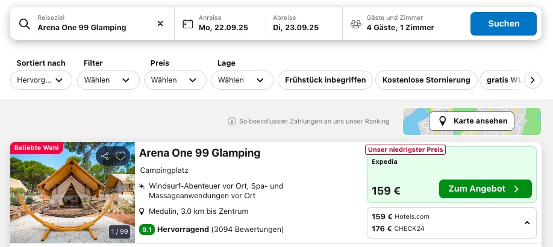Select the Abreise date field

point(304,23)
